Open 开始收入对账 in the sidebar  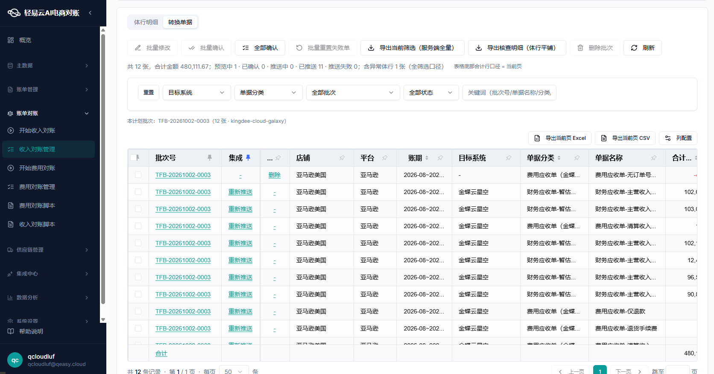pyautogui.click(x=37, y=130)
